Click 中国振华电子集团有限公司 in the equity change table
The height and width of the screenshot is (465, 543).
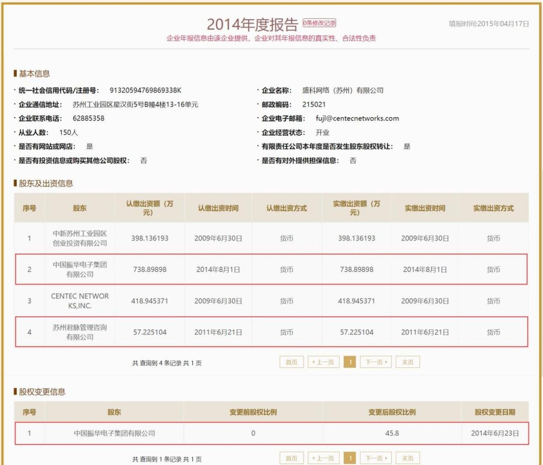pyautogui.click(x=114, y=433)
